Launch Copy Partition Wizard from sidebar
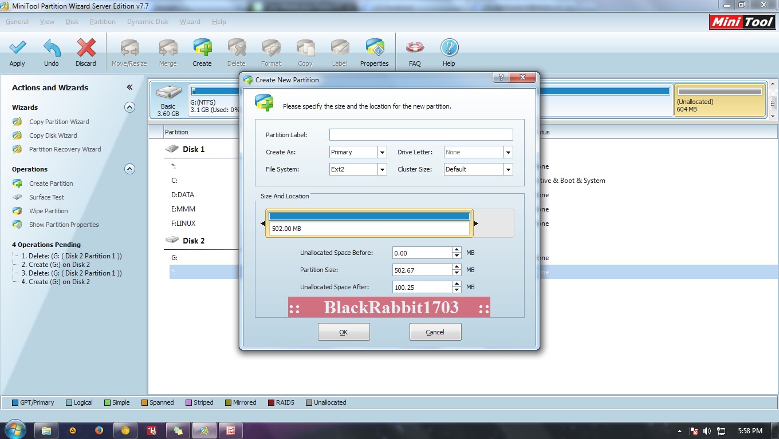 point(59,122)
